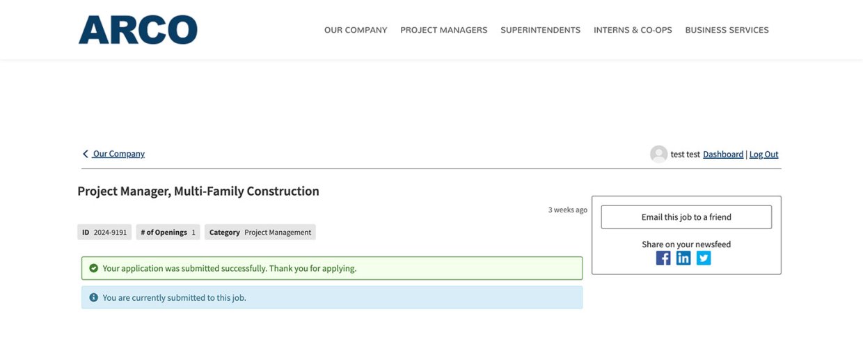Share job on Facebook
Image resolution: width=863 pixels, height=344 pixels.
click(x=663, y=258)
